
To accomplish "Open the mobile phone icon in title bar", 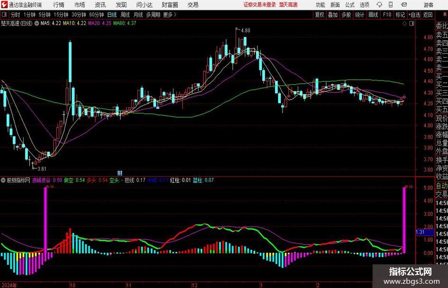I will 391,5.
